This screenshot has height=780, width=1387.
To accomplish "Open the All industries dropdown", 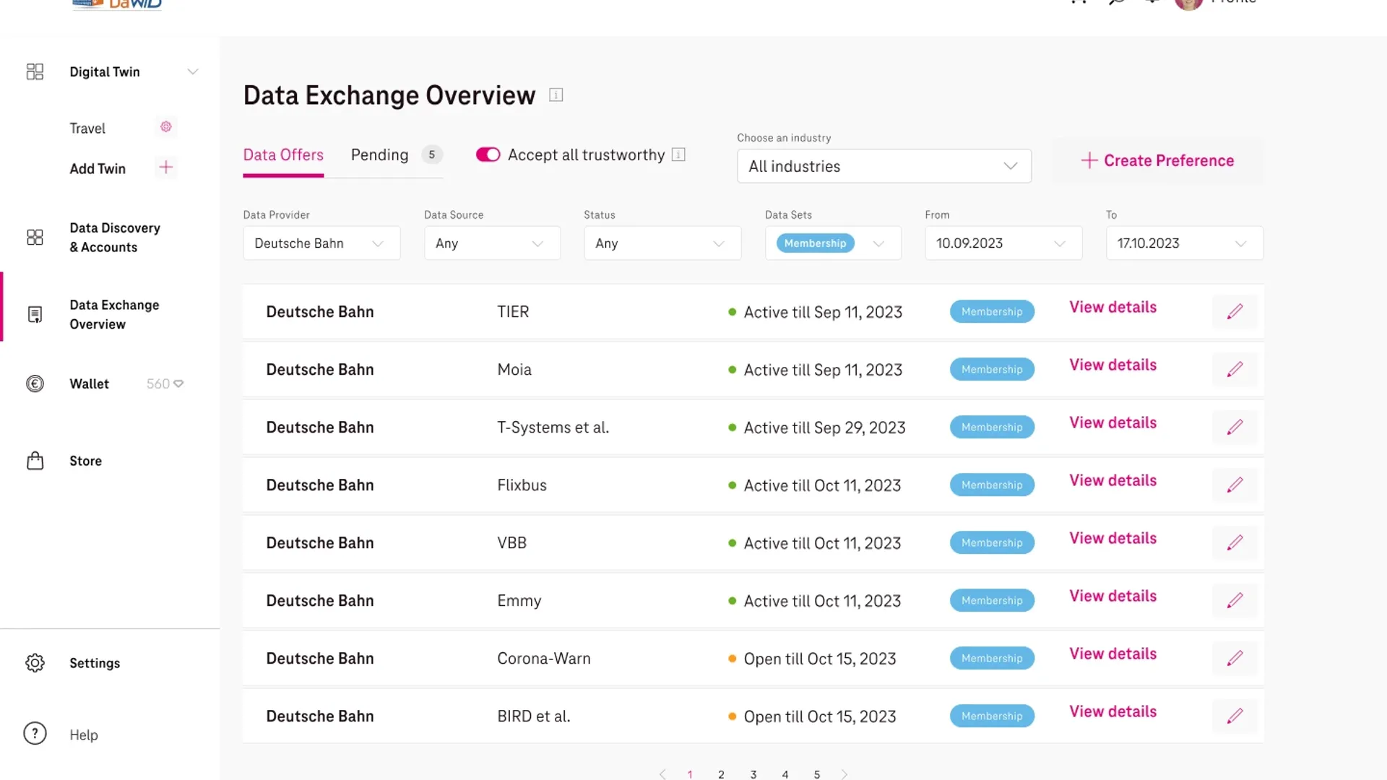I will [883, 166].
